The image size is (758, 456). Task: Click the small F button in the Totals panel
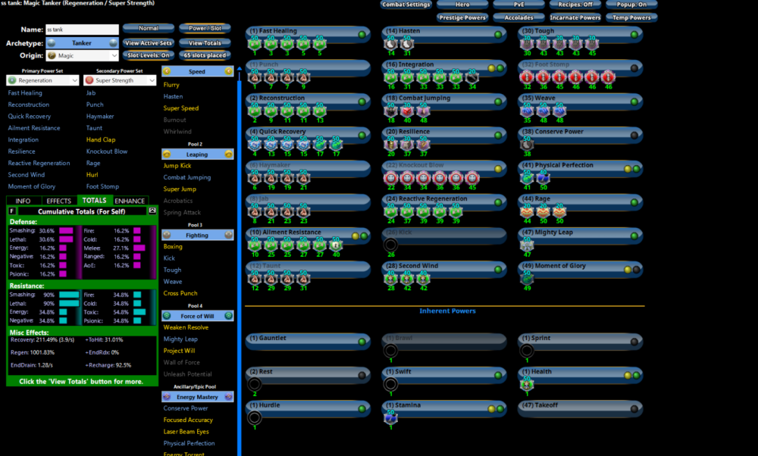coord(12,211)
